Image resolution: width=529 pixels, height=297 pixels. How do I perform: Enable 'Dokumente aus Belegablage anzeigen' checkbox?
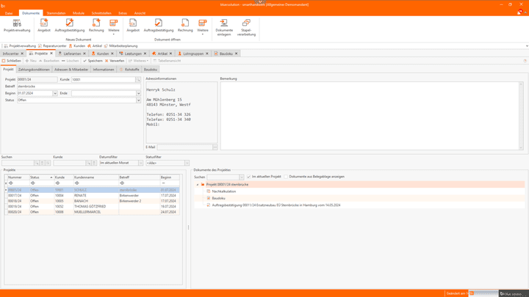click(x=287, y=177)
